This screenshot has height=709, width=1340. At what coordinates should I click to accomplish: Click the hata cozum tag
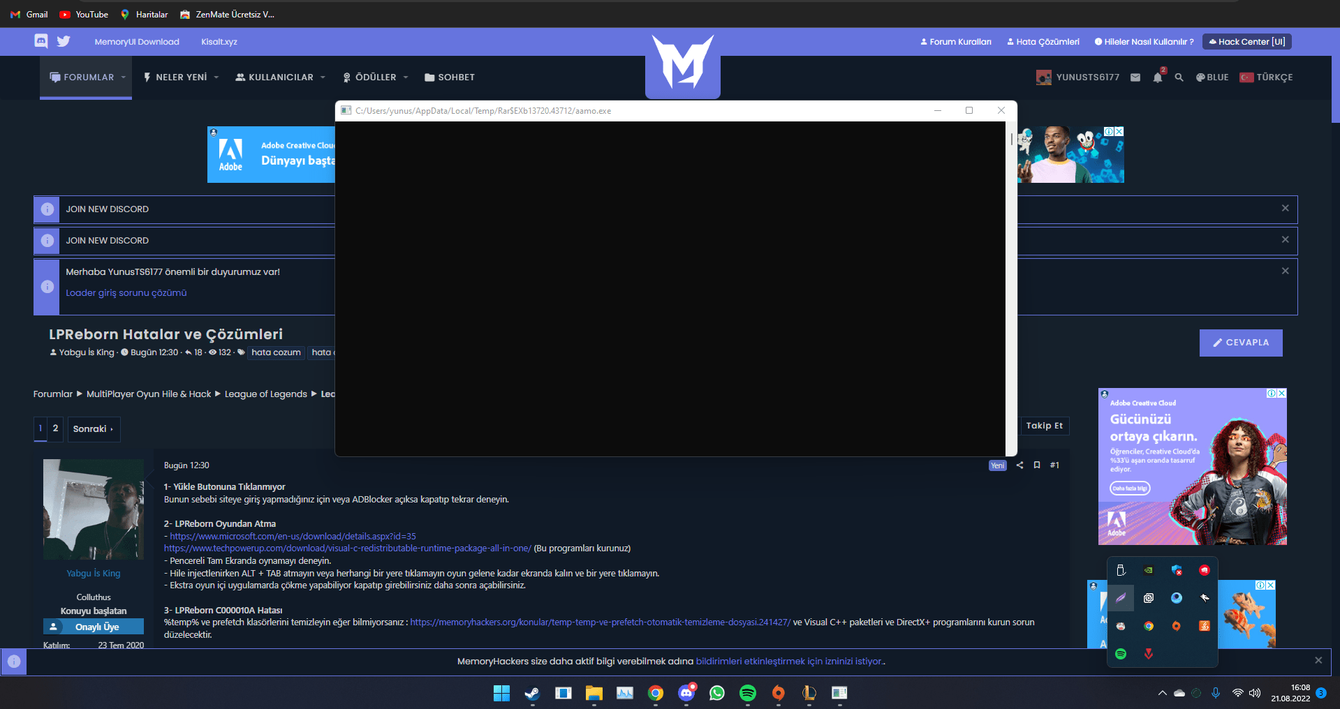[276, 352]
